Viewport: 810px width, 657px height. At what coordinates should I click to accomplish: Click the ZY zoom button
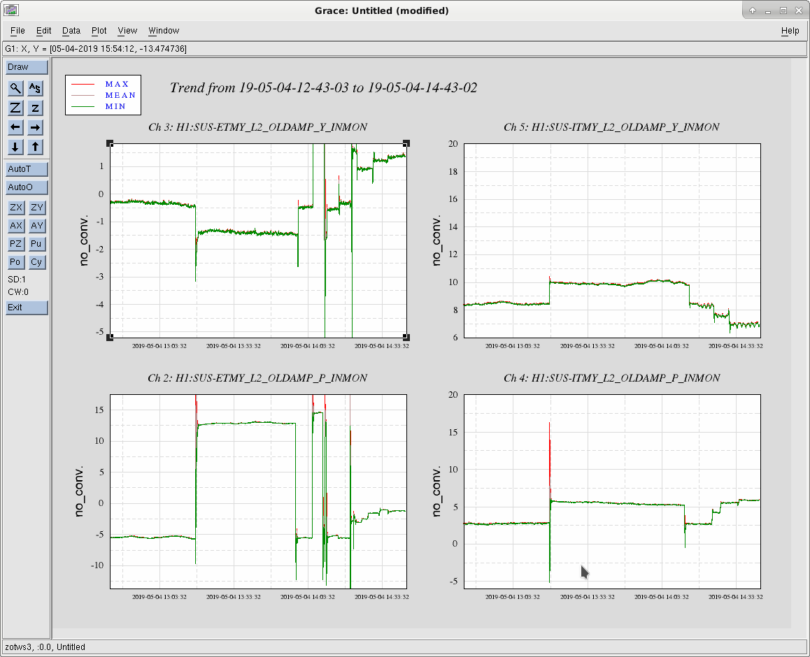36,208
